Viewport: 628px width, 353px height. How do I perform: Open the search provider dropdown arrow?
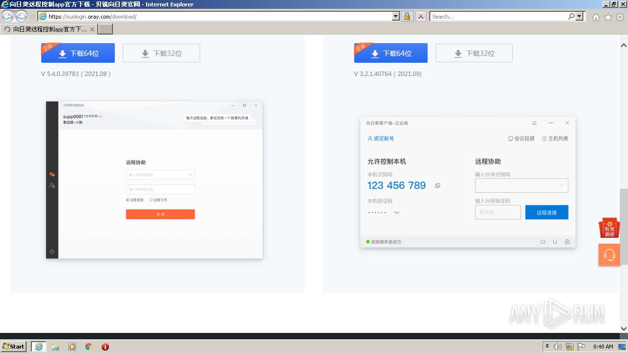[580, 16]
